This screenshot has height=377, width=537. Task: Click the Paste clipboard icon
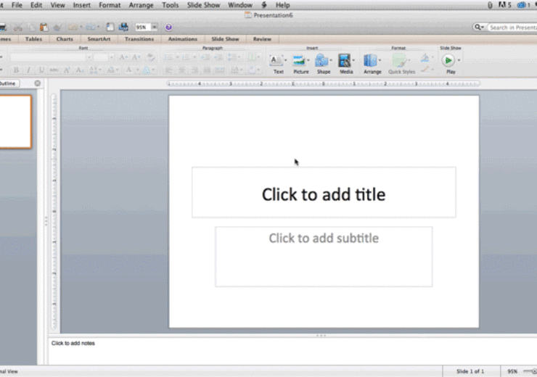point(44,27)
